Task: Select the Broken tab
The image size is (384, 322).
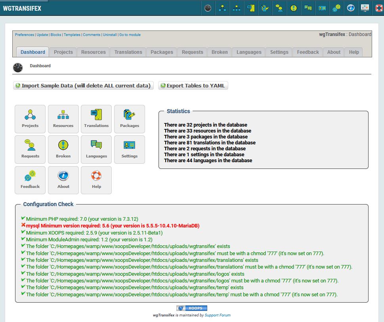Action: (220, 52)
